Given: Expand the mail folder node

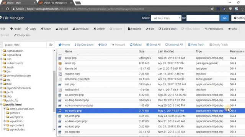Looking at the screenshot, I should (1, 84).
